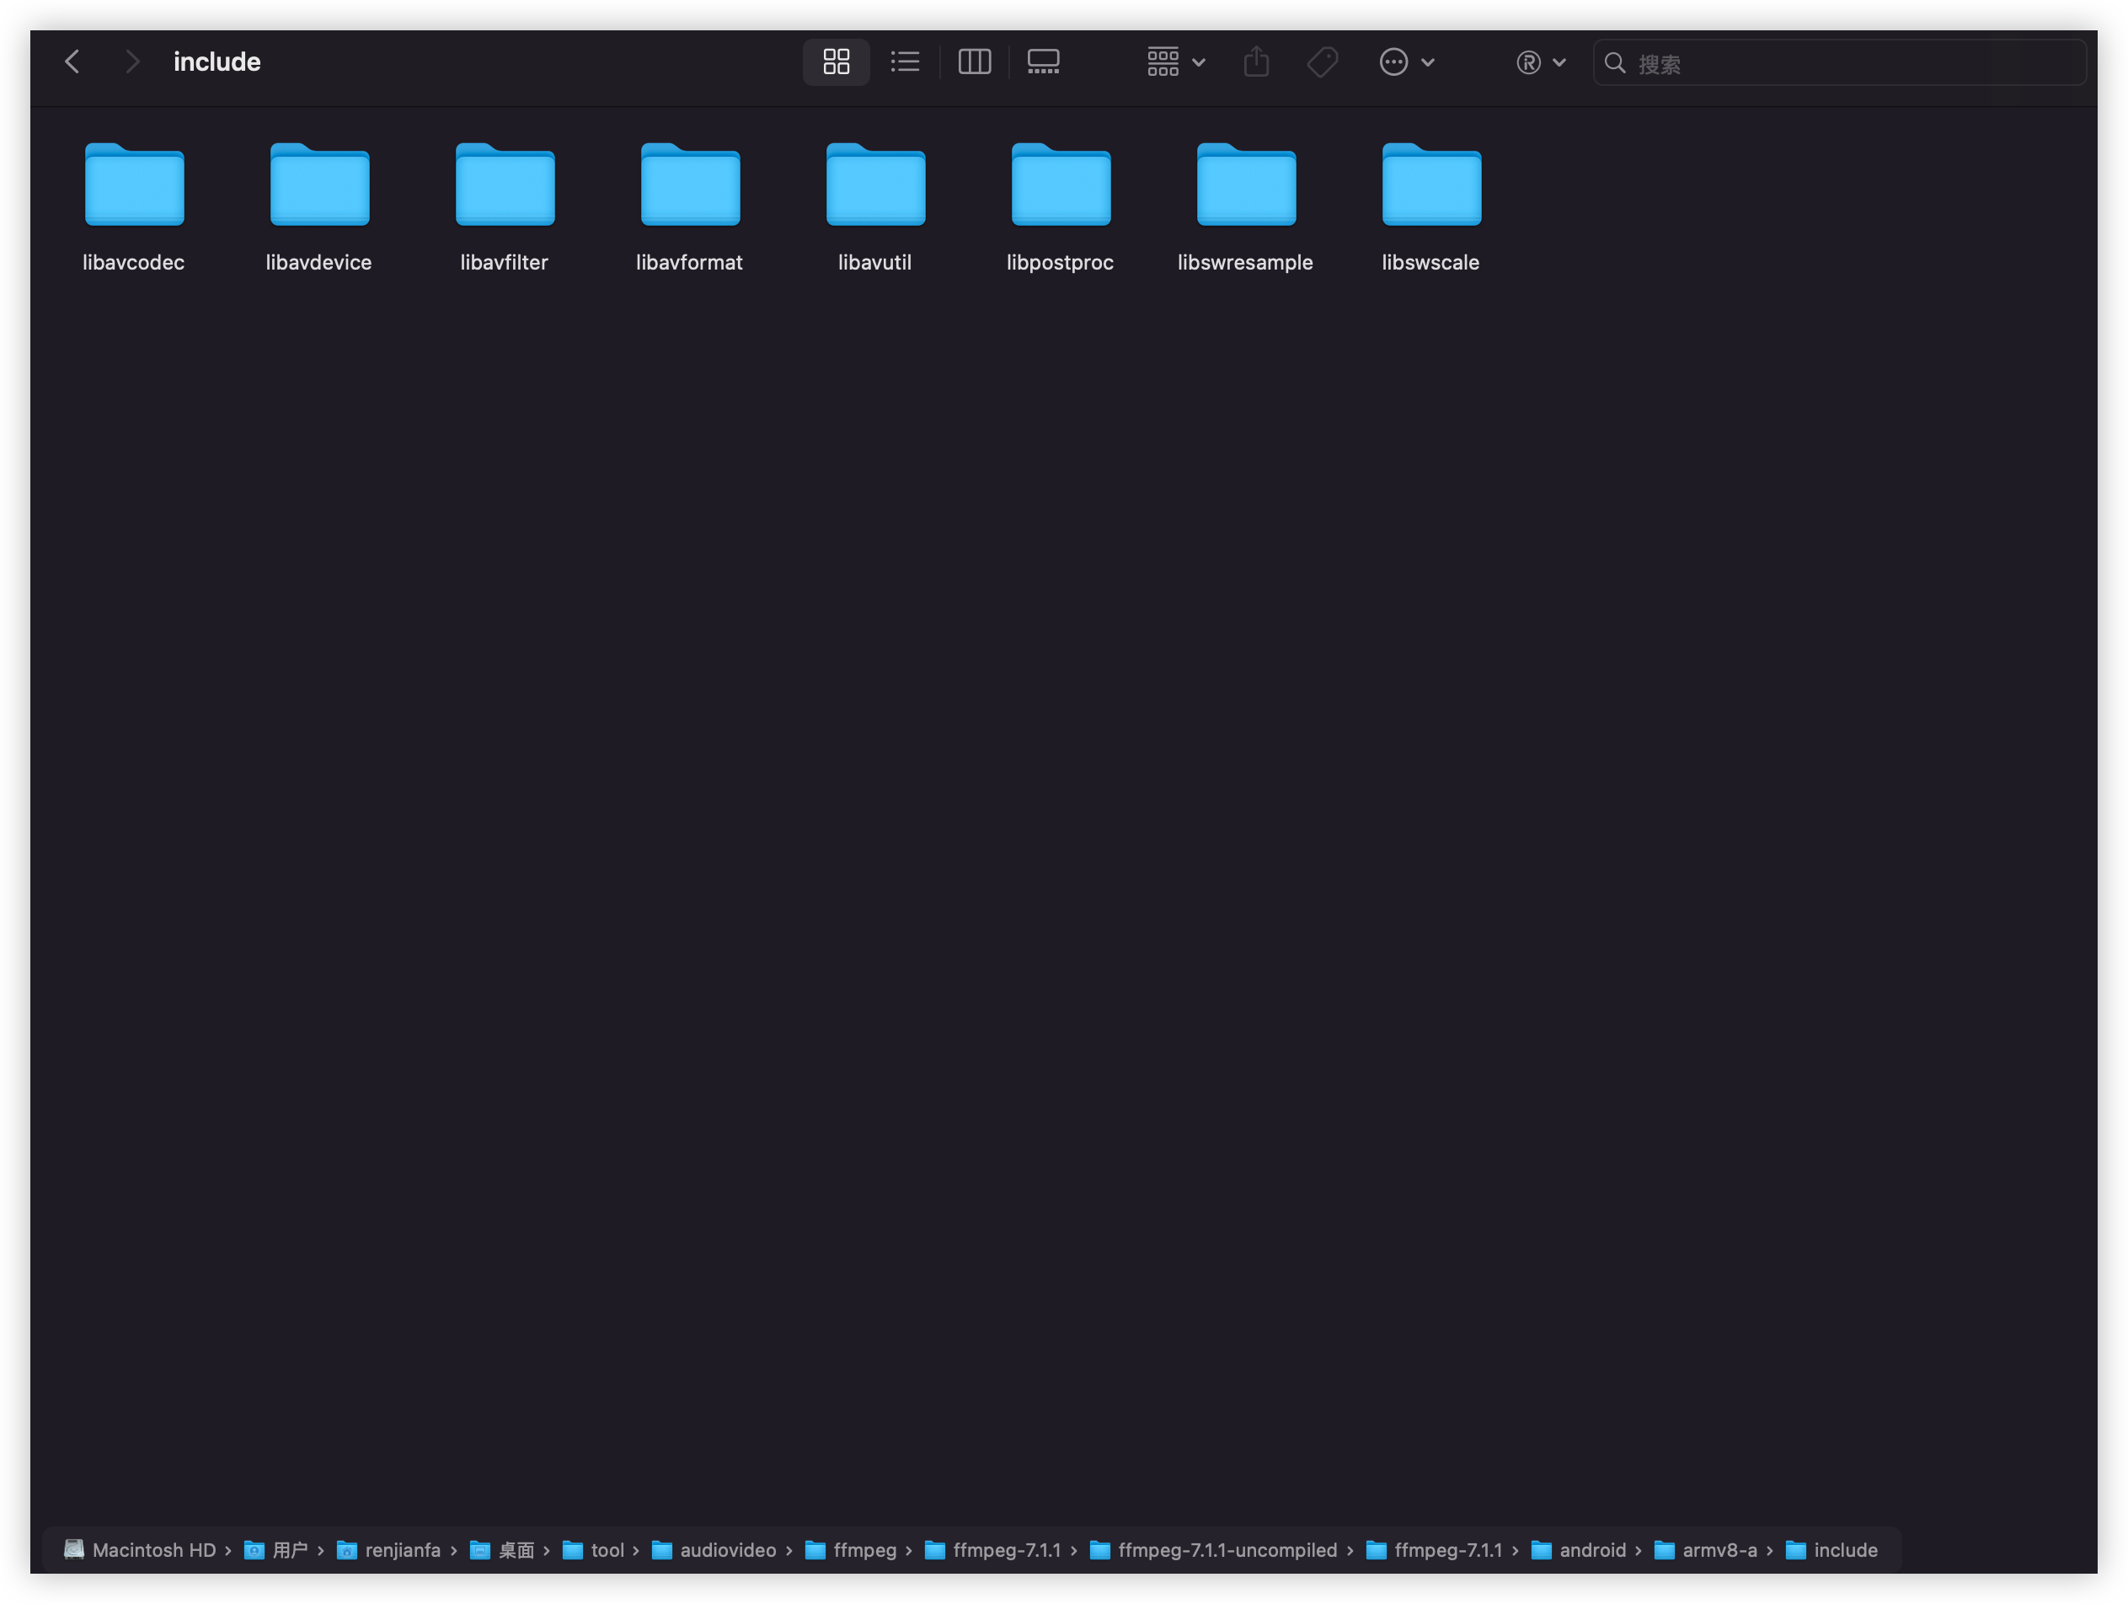Click the forward navigation arrow
The image size is (2128, 1604).
(131, 62)
